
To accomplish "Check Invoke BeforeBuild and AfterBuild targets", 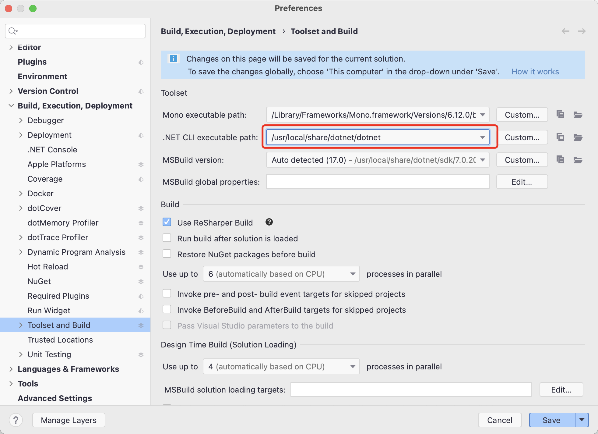I will click(167, 309).
